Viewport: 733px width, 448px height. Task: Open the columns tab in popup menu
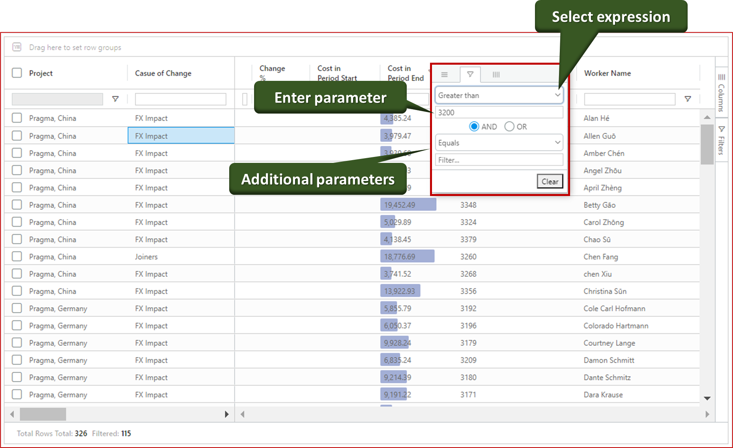point(496,75)
